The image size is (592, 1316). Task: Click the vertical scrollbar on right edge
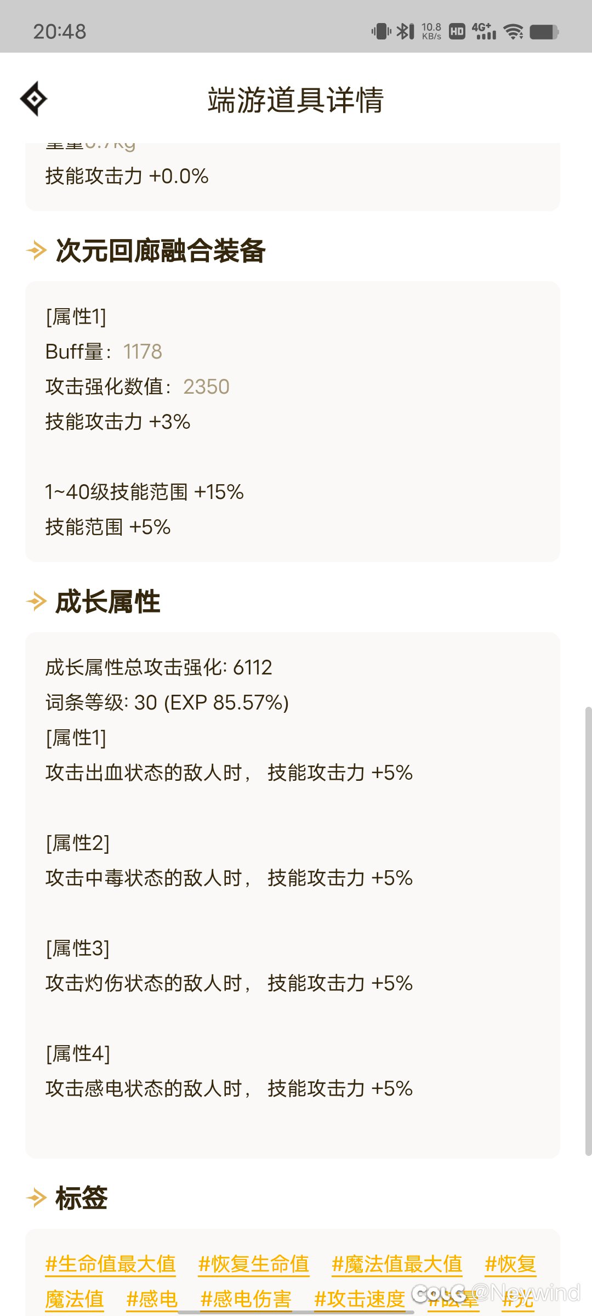click(x=588, y=932)
